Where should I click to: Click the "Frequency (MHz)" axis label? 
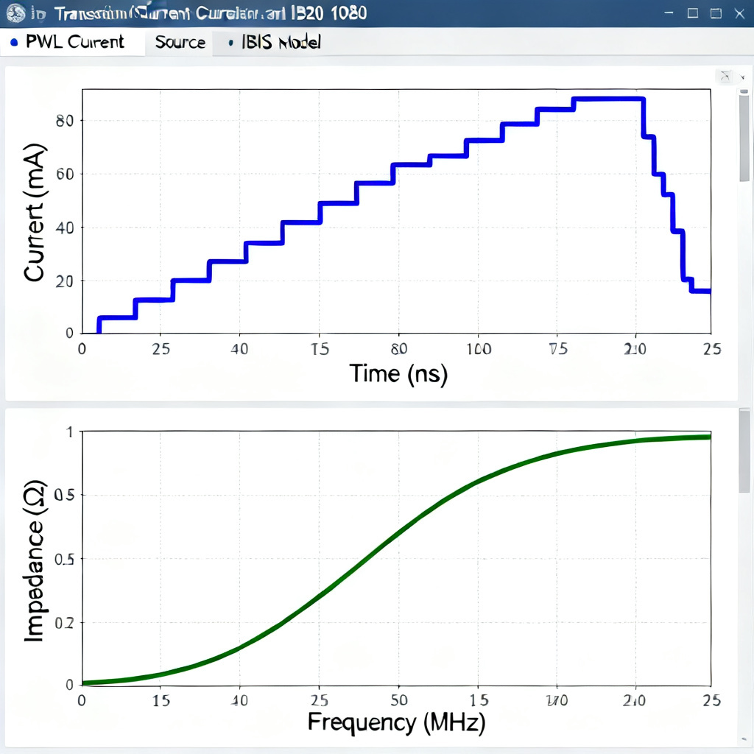pyautogui.click(x=396, y=722)
